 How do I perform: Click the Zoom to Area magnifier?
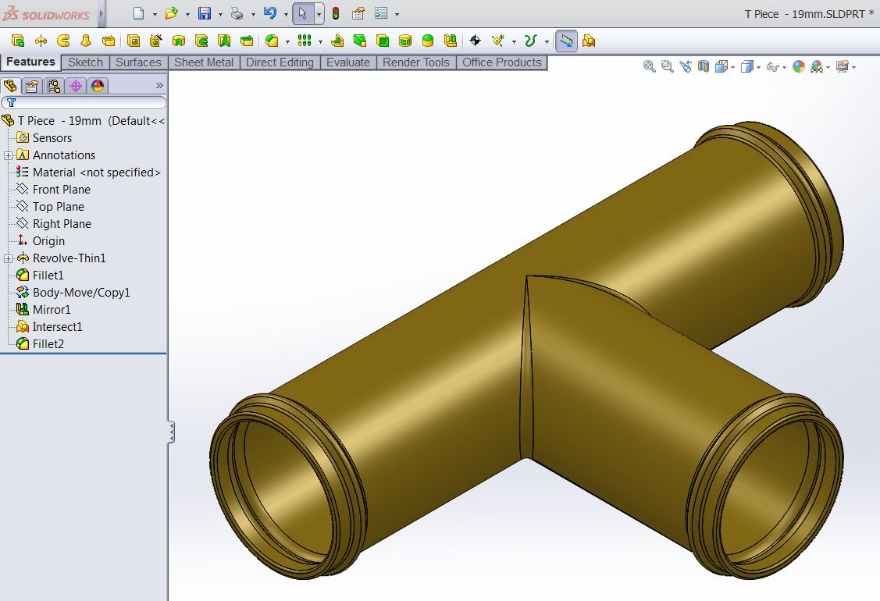click(667, 67)
